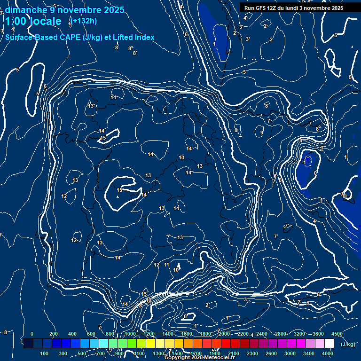The image size is (361, 361).
Task: Click the 100 value under the legend
Action: 44,353
